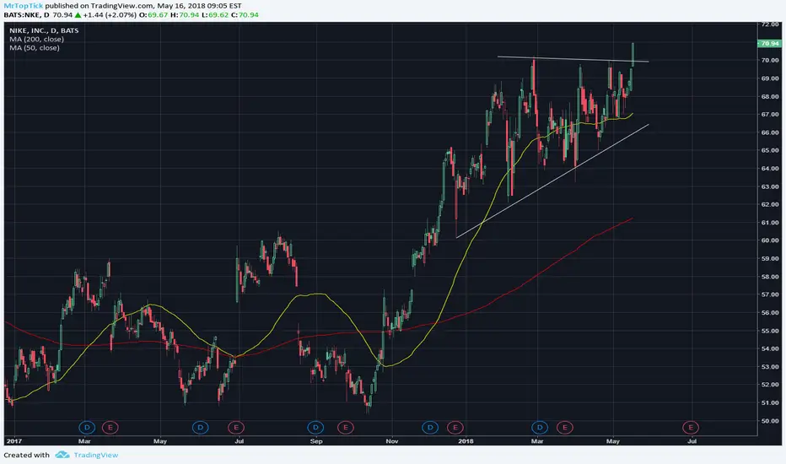This screenshot has width=786, height=464.
Task: Click the 72.00 price axis label
Action: click(x=770, y=24)
